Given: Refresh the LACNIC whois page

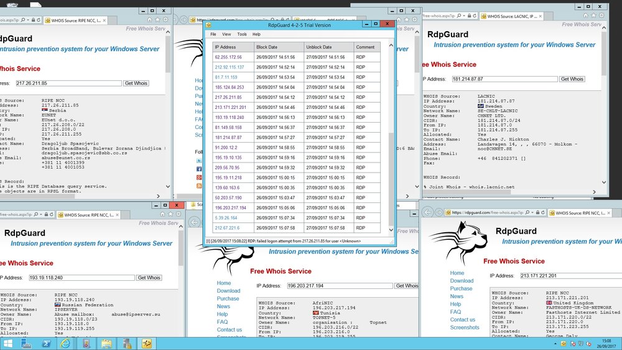Looking at the screenshot, I should pos(475,16).
